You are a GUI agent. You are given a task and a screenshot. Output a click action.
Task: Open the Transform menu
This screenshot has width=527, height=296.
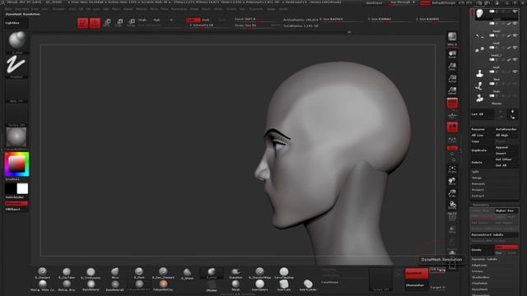[256, 9]
